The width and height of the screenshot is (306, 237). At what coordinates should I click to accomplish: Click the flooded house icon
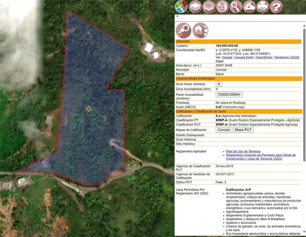click(x=200, y=31)
